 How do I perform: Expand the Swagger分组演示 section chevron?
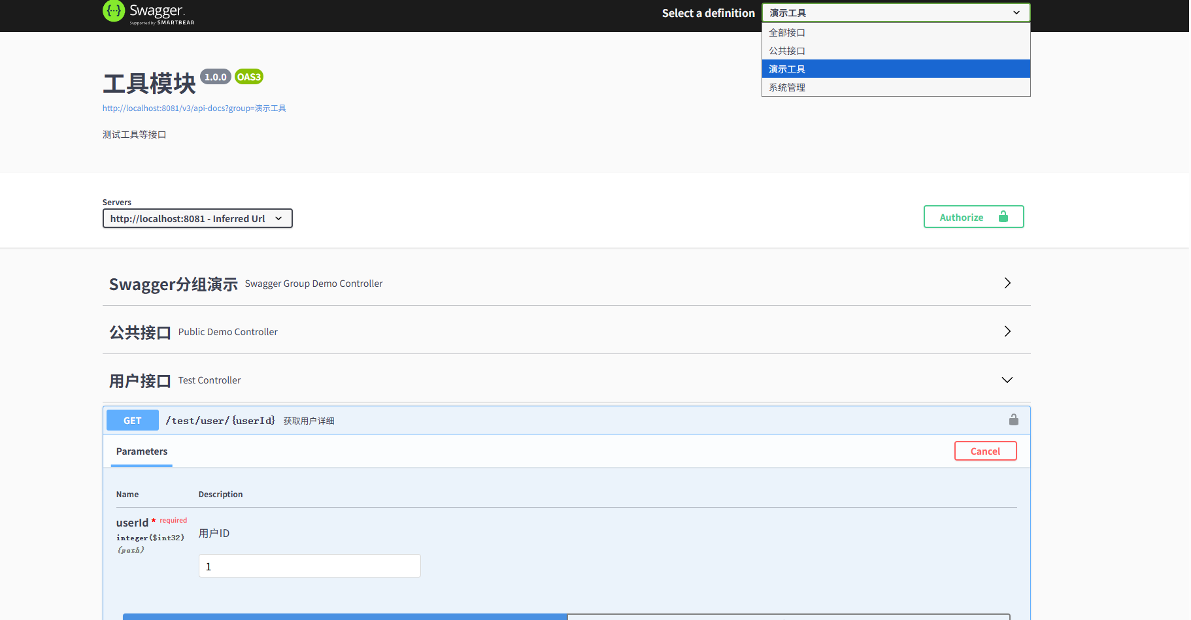click(x=1007, y=283)
